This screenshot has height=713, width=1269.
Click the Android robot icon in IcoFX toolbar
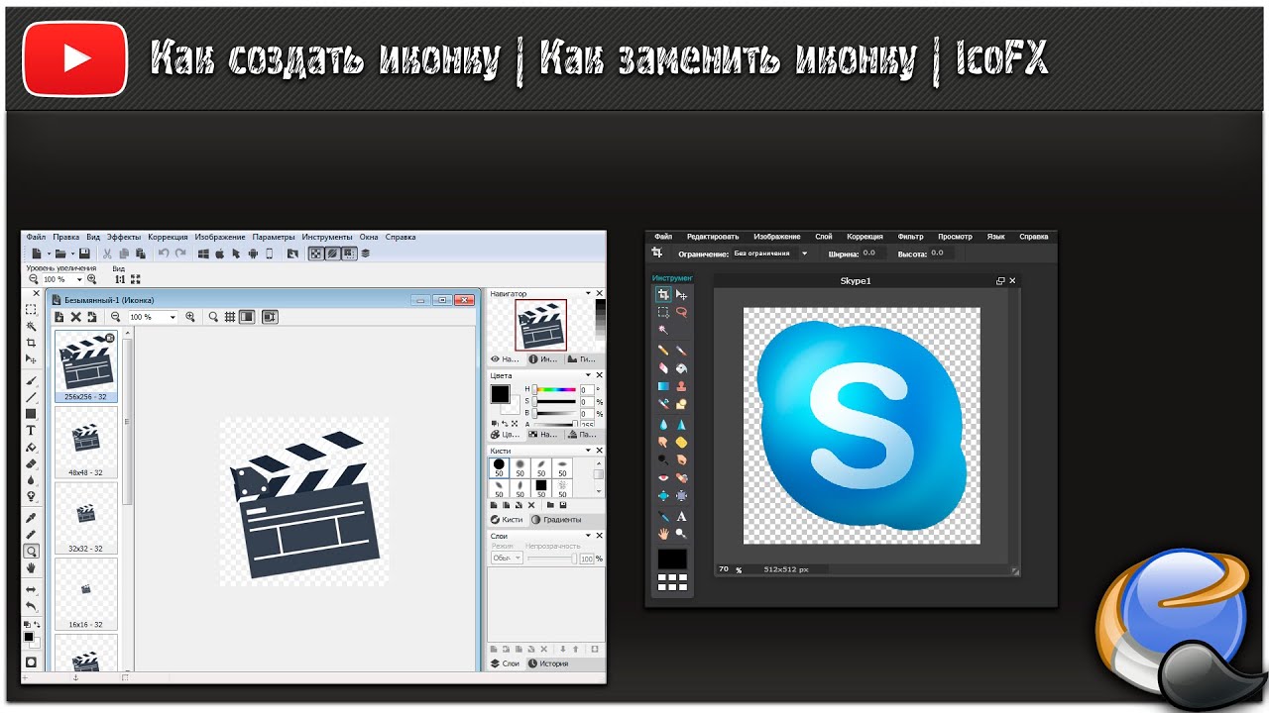coord(253,254)
